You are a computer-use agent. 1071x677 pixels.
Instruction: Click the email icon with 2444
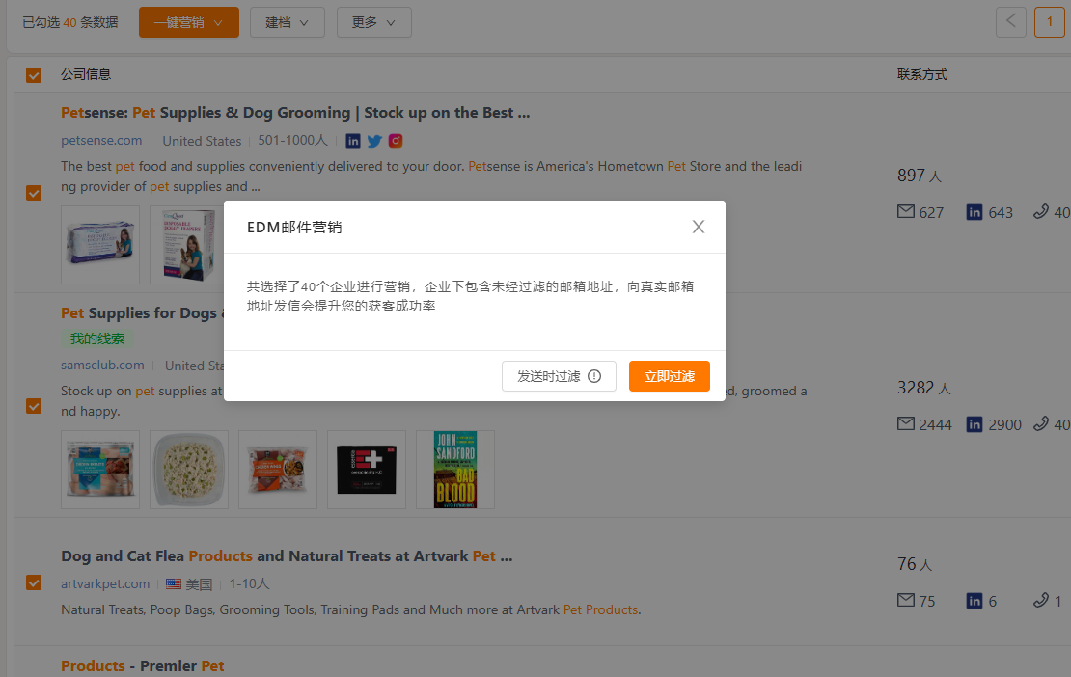(x=906, y=423)
